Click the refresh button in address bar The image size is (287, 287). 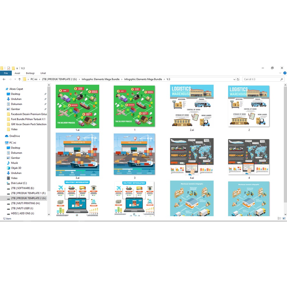click(238, 79)
